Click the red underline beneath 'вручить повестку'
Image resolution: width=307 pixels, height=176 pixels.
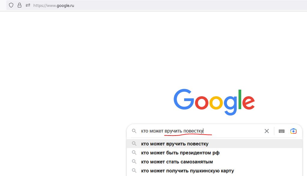pos(188,135)
